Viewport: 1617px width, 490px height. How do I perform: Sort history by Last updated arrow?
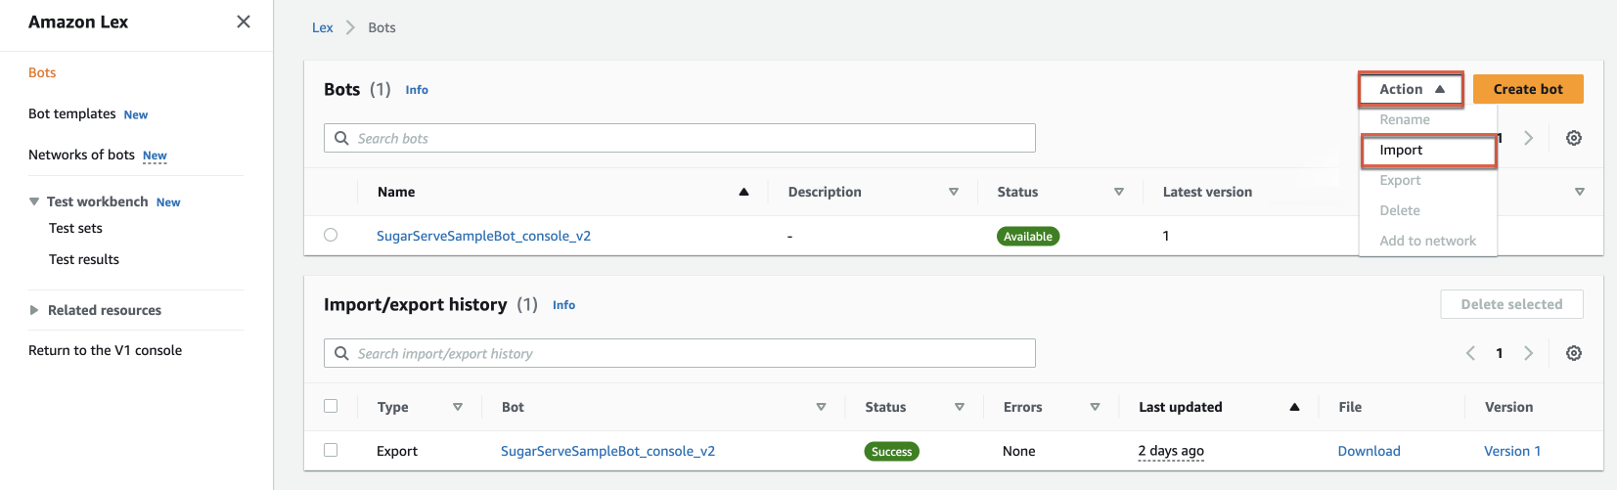[1294, 407]
